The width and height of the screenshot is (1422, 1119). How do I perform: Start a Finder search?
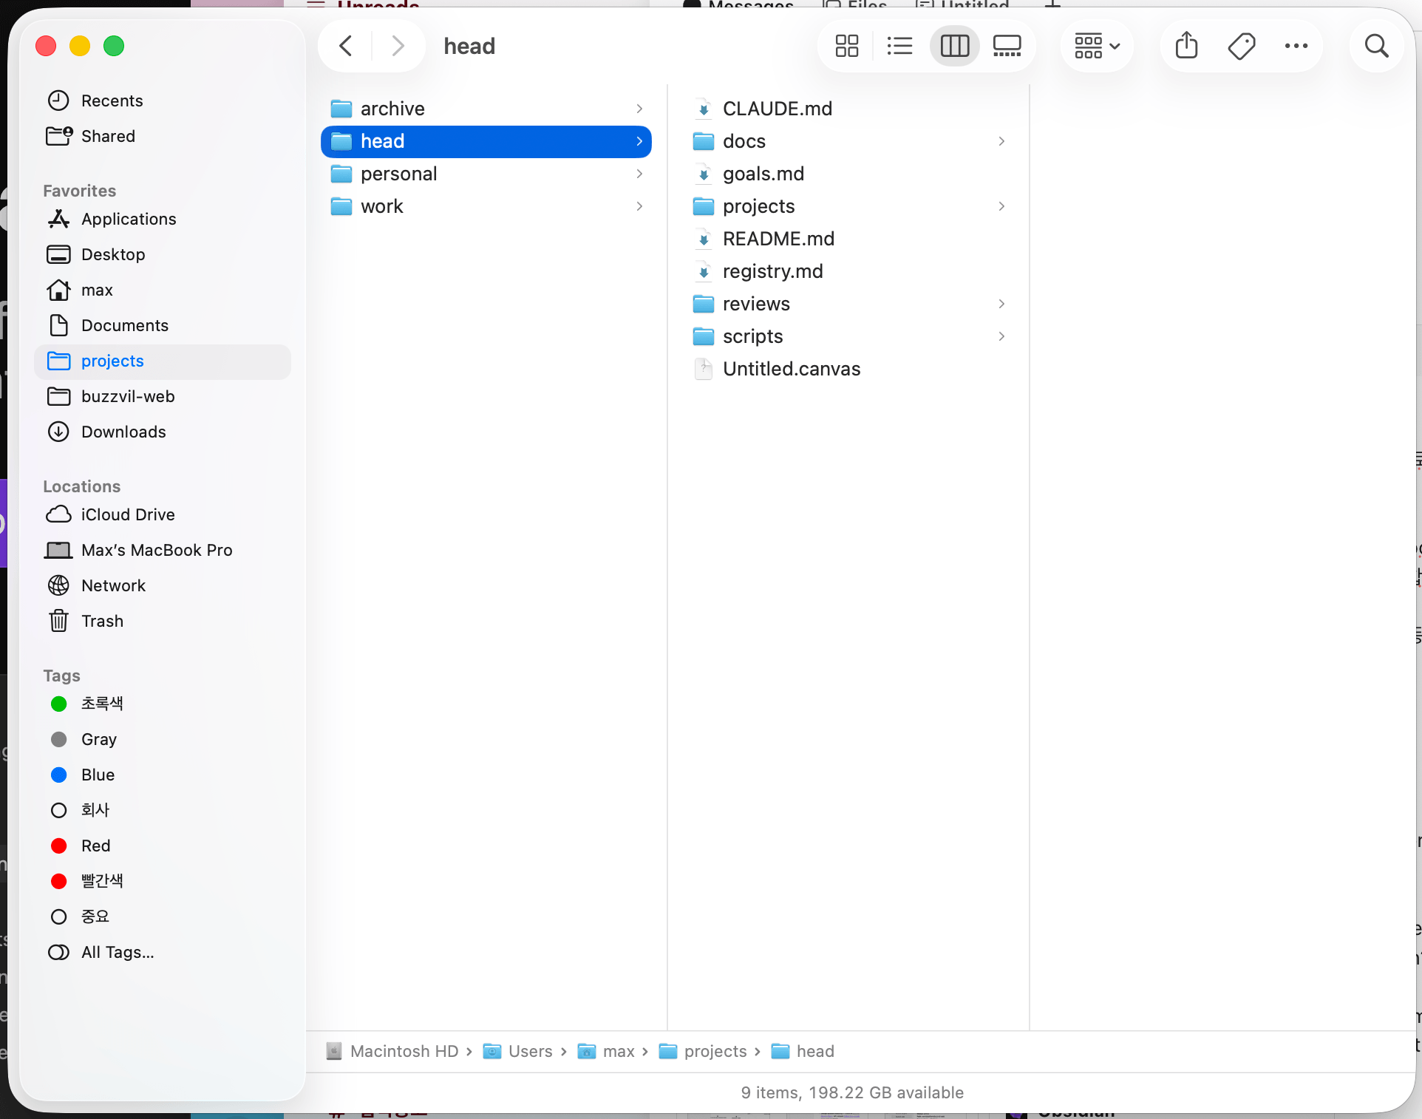[x=1376, y=46]
